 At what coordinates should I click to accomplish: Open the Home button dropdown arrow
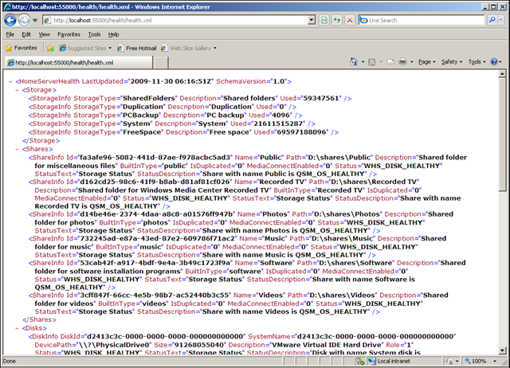363,62
